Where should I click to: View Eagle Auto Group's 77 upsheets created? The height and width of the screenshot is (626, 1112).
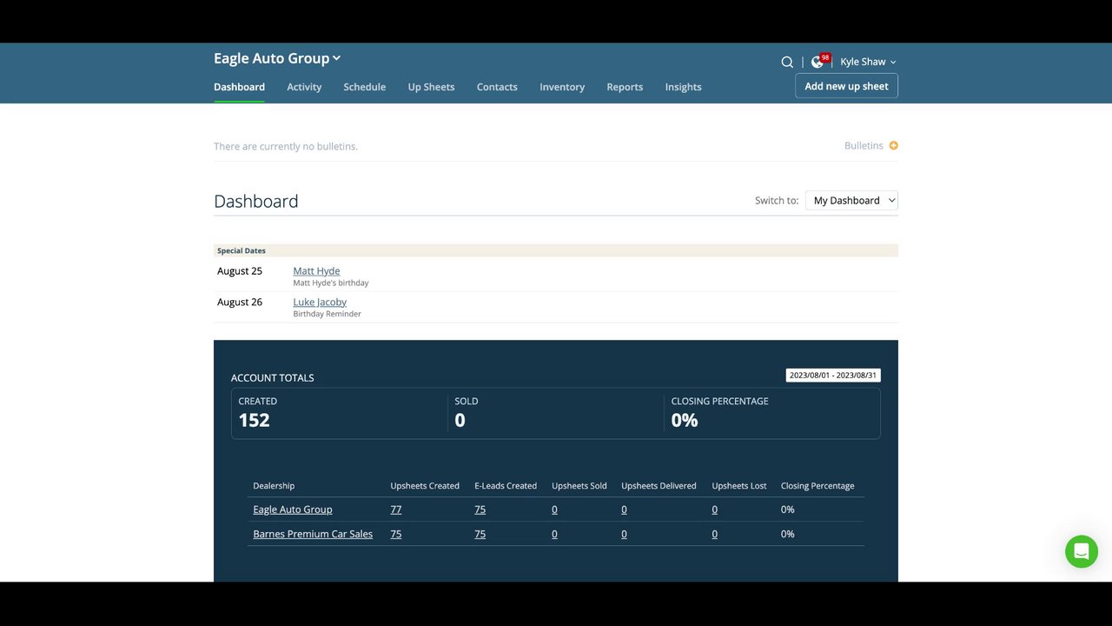click(x=396, y=509)
